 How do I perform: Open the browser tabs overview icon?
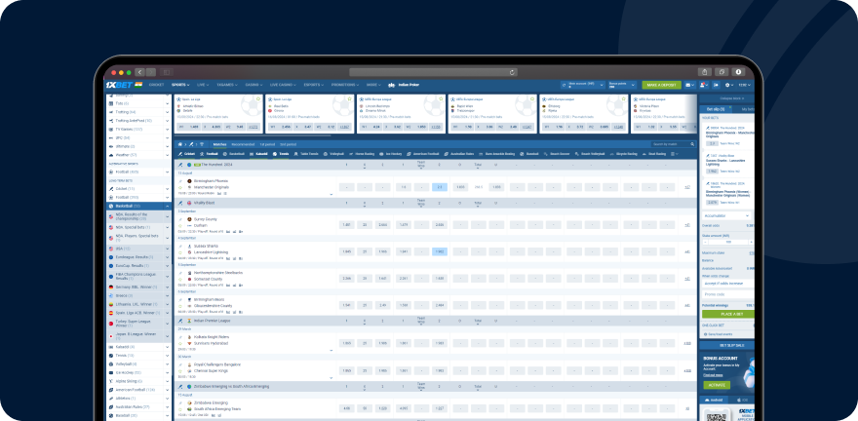(721, 72)
